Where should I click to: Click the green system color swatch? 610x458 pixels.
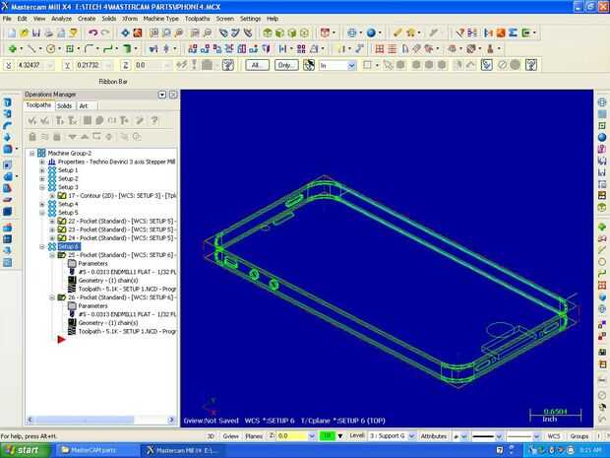327,436
